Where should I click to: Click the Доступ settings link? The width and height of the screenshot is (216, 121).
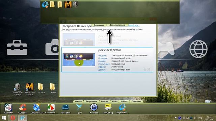[x=102, y=70]
